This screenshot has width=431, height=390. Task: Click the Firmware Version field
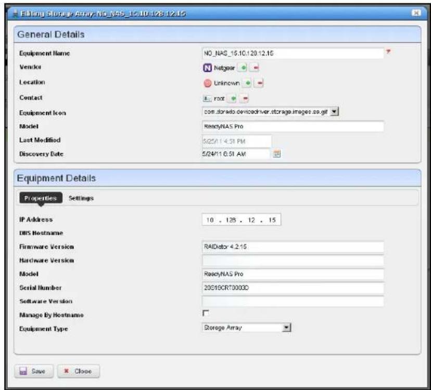click(293, 247)
